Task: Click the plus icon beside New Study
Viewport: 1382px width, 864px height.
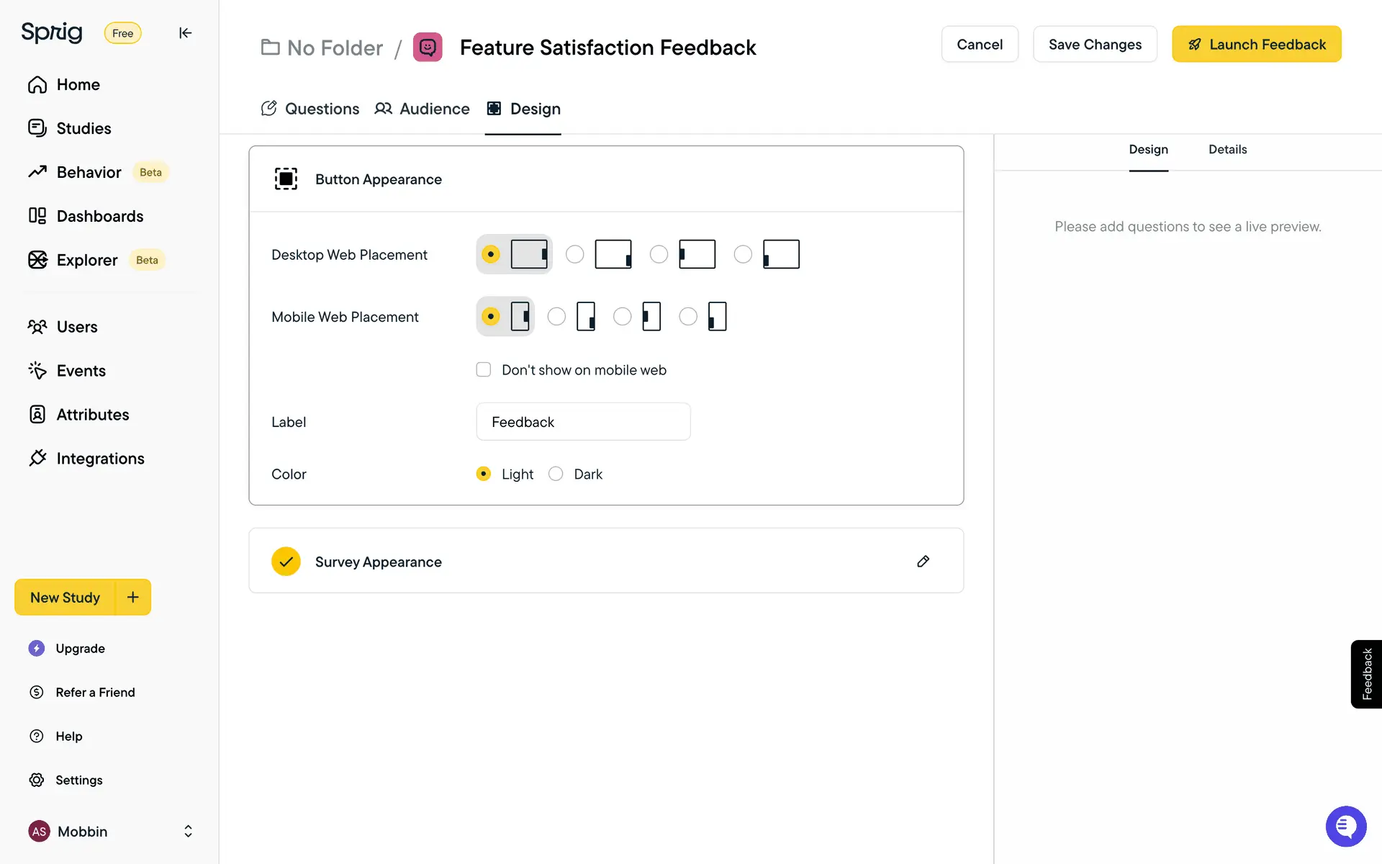Action: pyautogui.click(x=133, y=598)
